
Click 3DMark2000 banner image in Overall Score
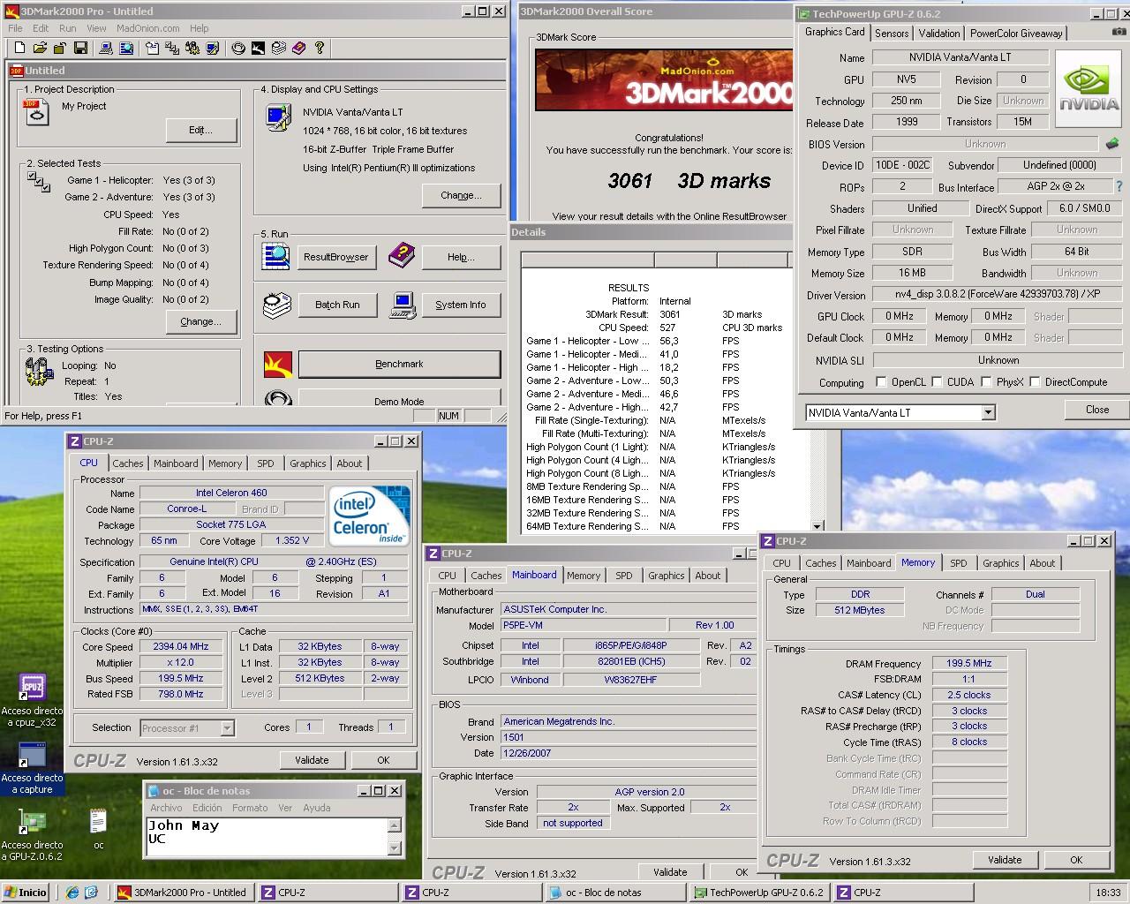pos(664,80)
